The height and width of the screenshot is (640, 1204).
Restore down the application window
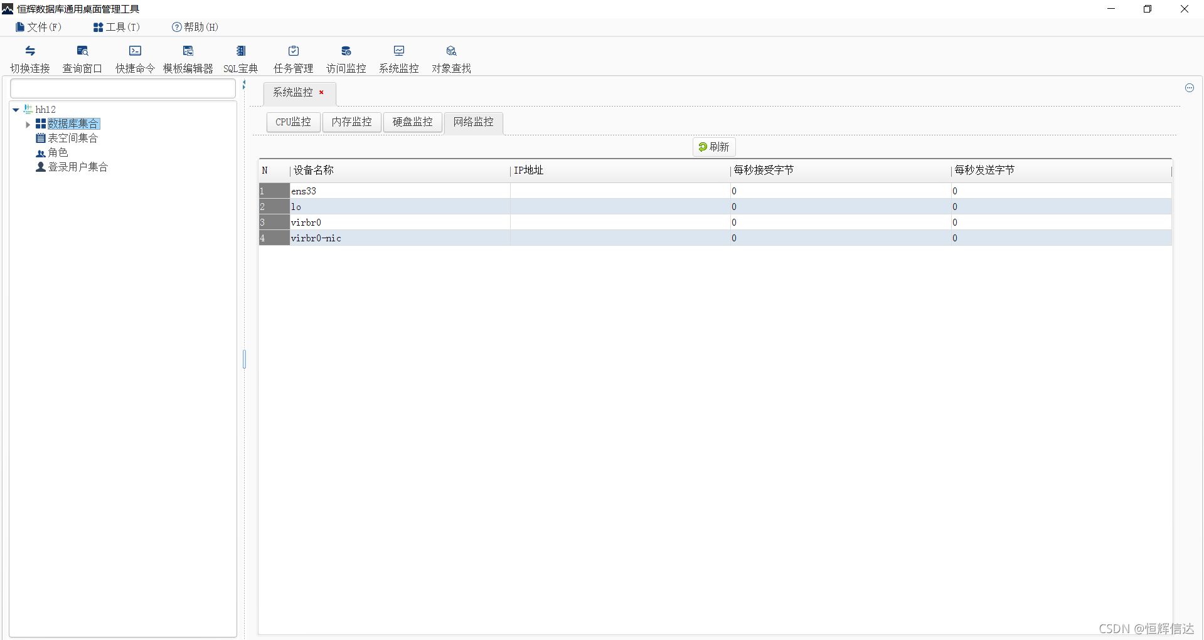[x=1148, y=9]
